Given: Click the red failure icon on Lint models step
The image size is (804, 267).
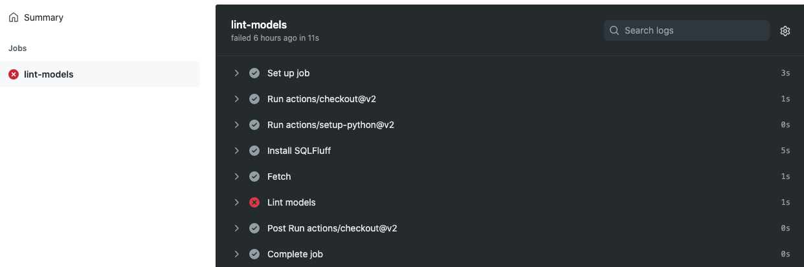Looking at the screenshot, I should coord(254,202).
